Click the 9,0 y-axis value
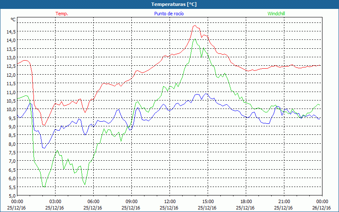This screenshot has width=339, height=212. point(12,126)
